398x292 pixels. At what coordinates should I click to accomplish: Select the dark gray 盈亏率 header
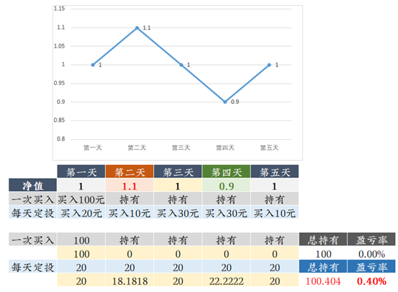[x=371, y=239]
